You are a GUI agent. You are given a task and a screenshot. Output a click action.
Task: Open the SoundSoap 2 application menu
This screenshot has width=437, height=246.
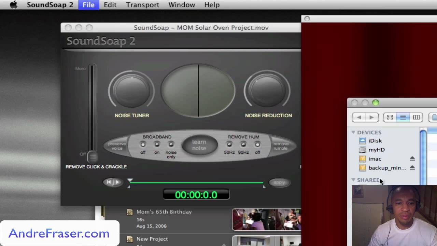click(50, 5)
